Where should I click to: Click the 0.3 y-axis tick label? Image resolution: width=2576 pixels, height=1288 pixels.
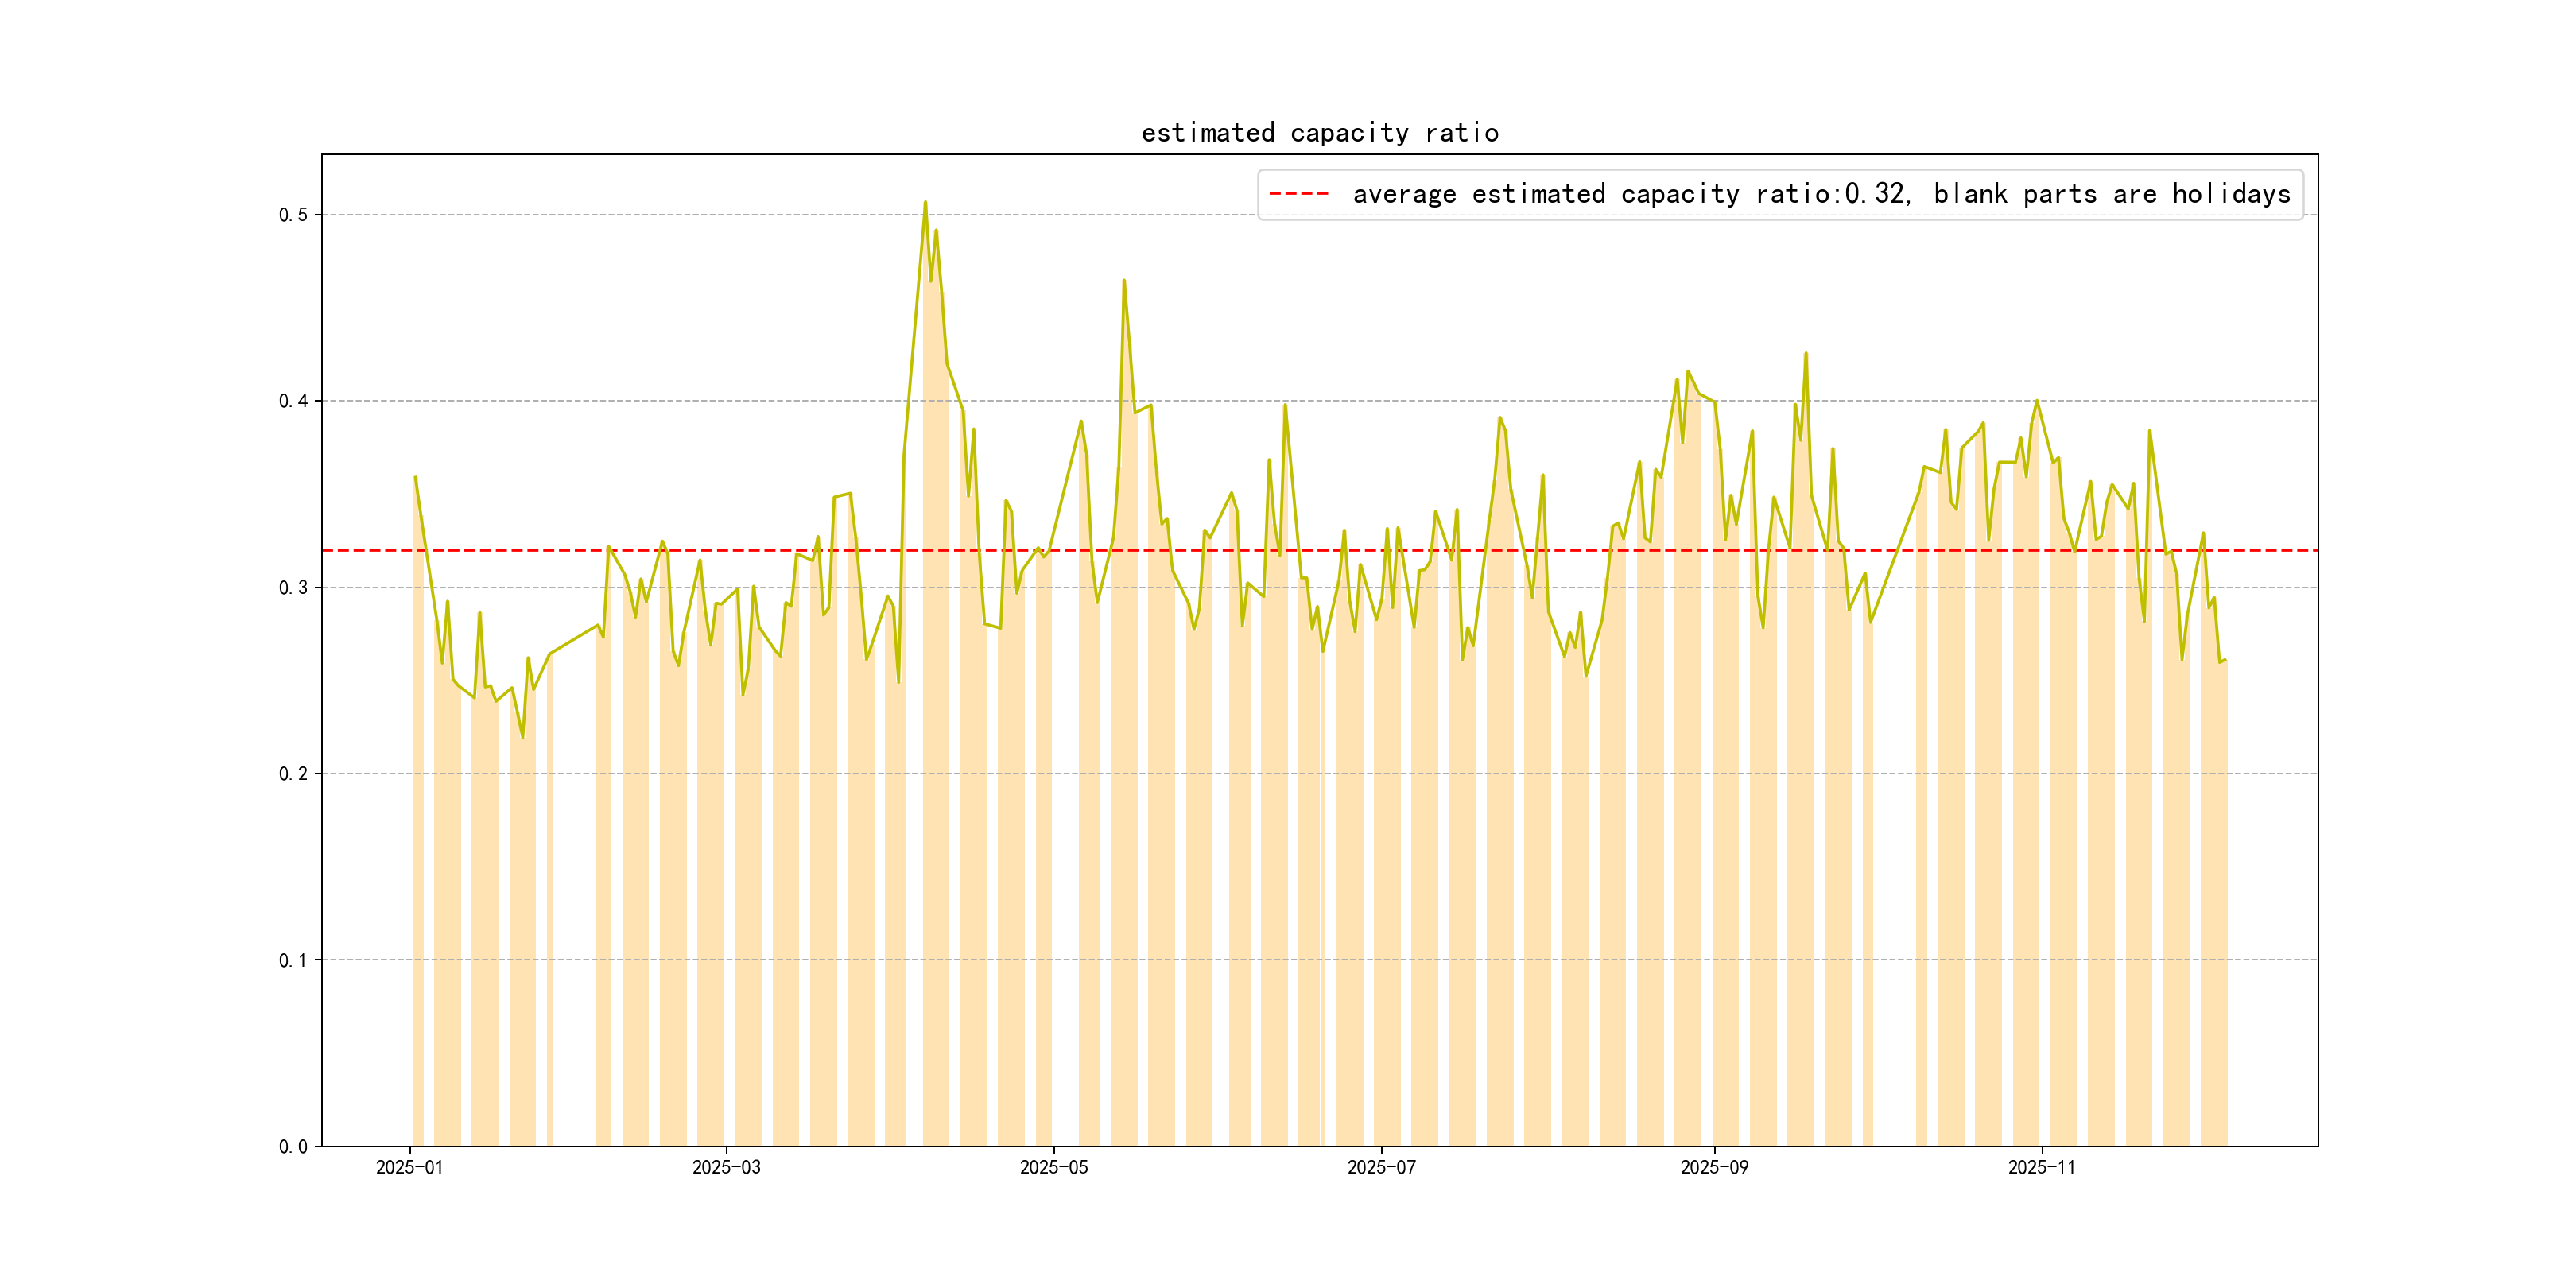[x=293, y=587]
